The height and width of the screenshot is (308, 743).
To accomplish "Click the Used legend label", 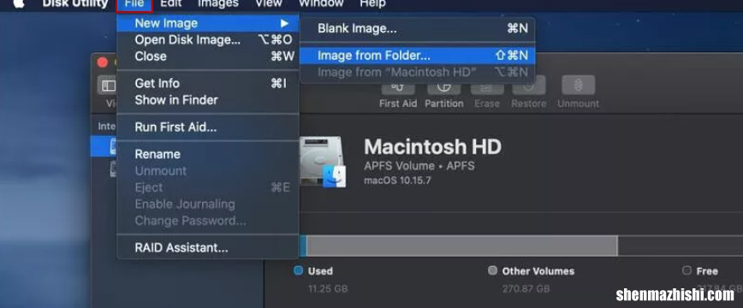I will (320, 271).
